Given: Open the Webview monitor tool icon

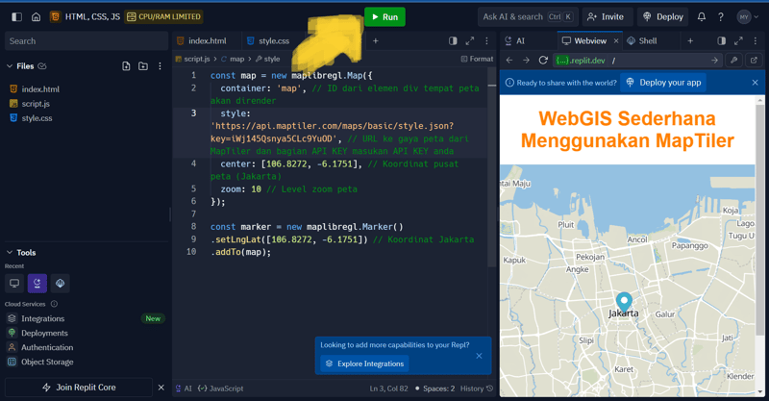Looking at the screenshot, I should (x=14, y=284).
